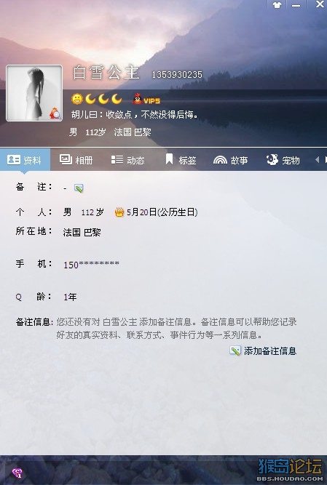
Task: Open the 宠物 pet tab
Action: (x=283, y=160)
